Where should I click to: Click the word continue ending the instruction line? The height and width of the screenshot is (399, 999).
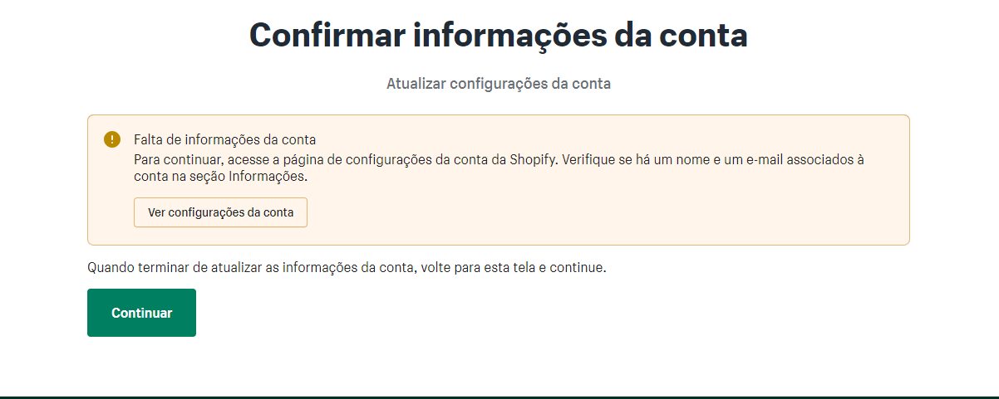(x=580, y=268)
